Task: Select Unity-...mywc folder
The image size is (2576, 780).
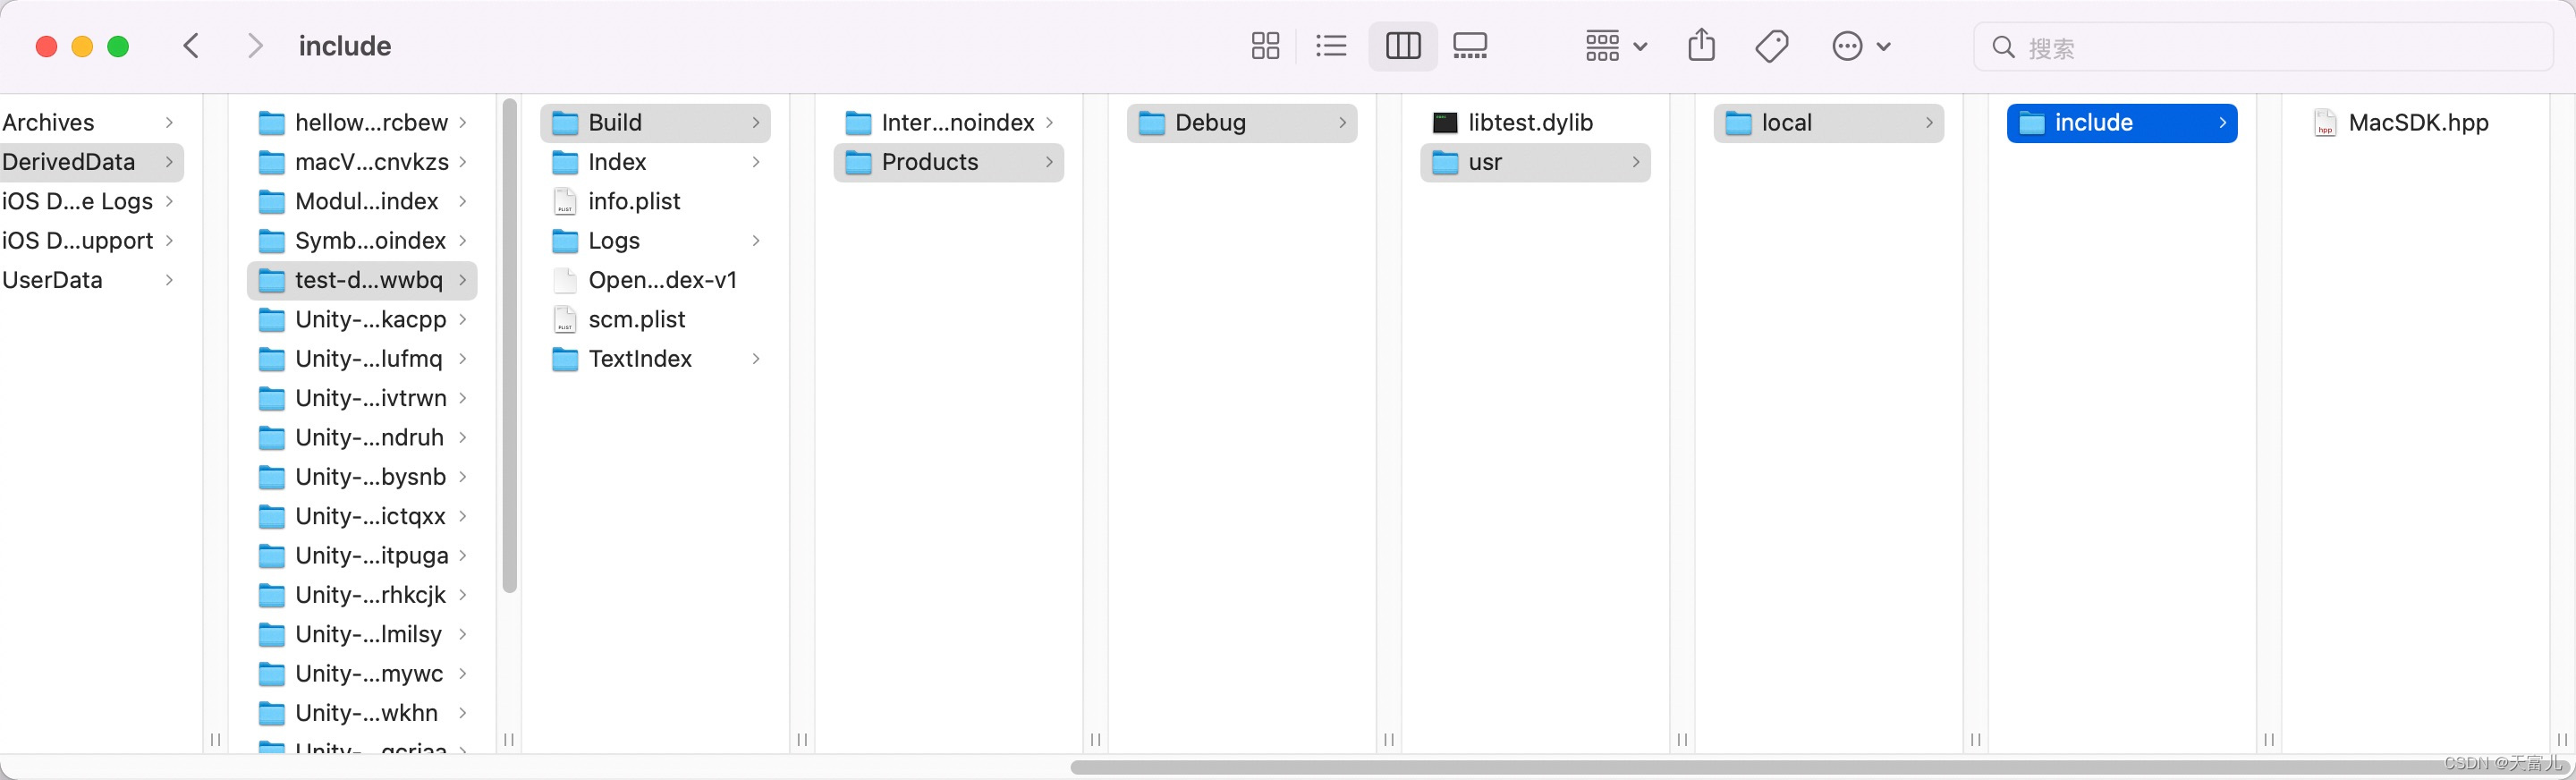Action: pyautogui.click(x=362, y=674)
